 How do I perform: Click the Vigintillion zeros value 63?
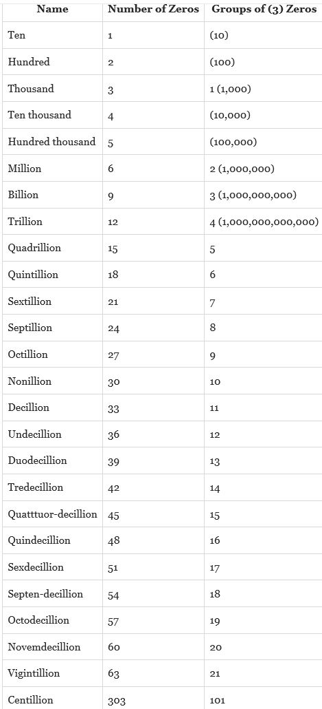[114, 674]
